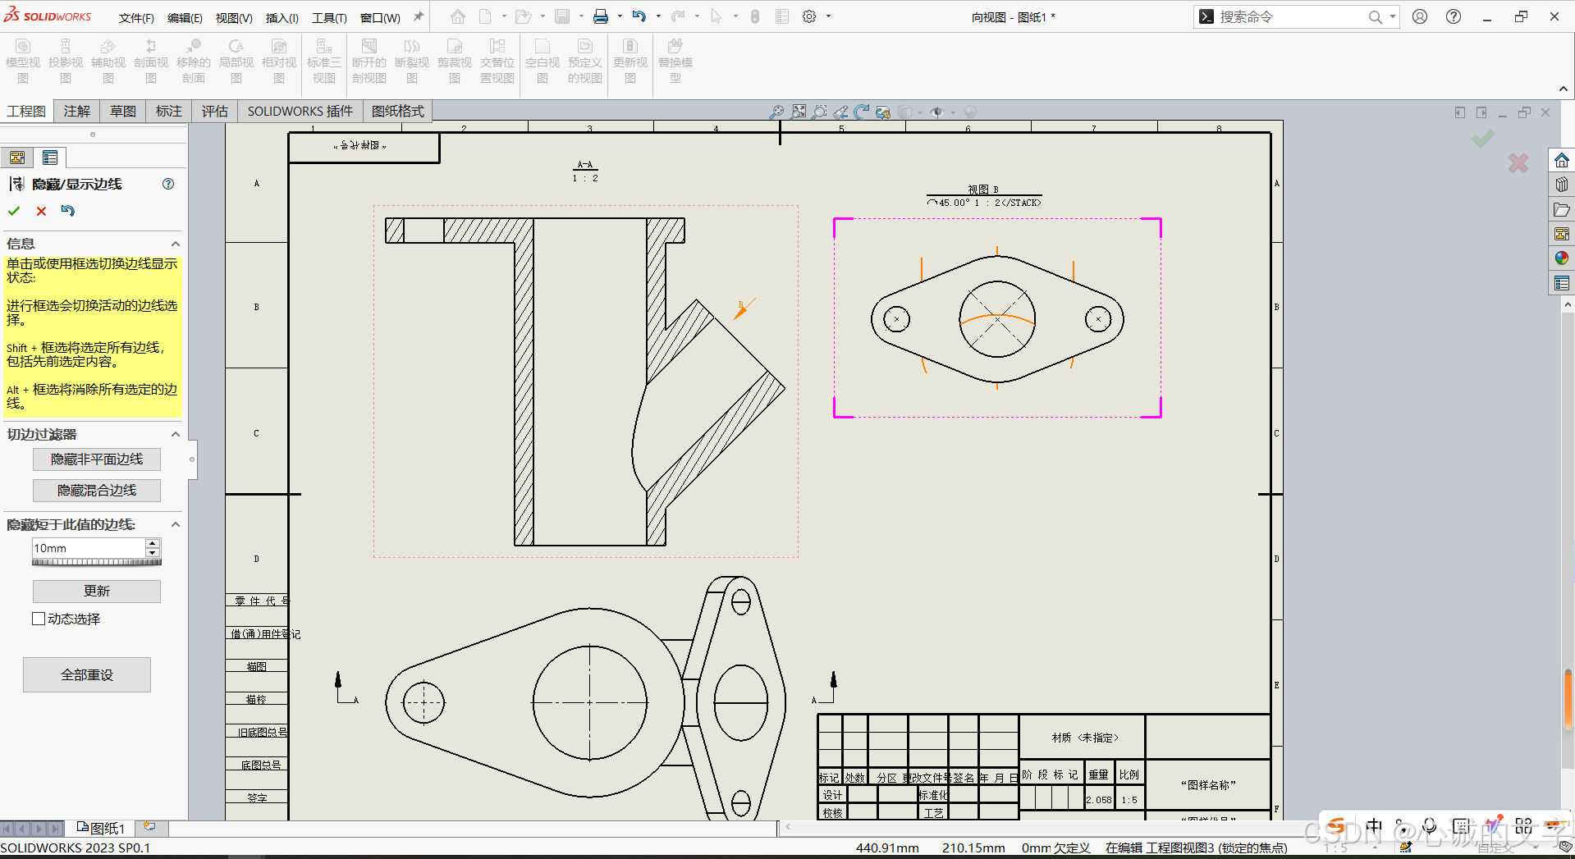The height and width of the screenshot is (859, 1575).
Task: Click the 10mm edge length input field
Action: click(x=89, y=548)
